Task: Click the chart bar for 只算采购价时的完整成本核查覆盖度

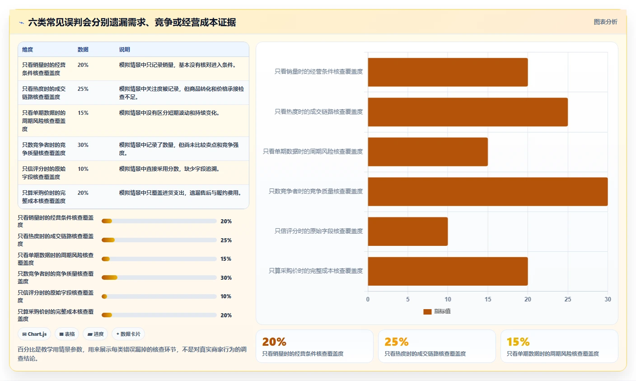Action: coord(448,271)
